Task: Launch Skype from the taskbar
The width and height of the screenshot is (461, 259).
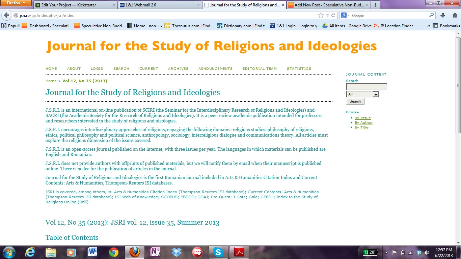Action: [218, 252]
